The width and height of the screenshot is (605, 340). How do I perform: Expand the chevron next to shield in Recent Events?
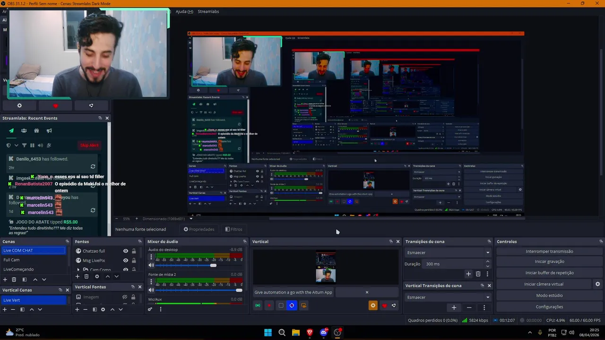(x=16, y=145)
